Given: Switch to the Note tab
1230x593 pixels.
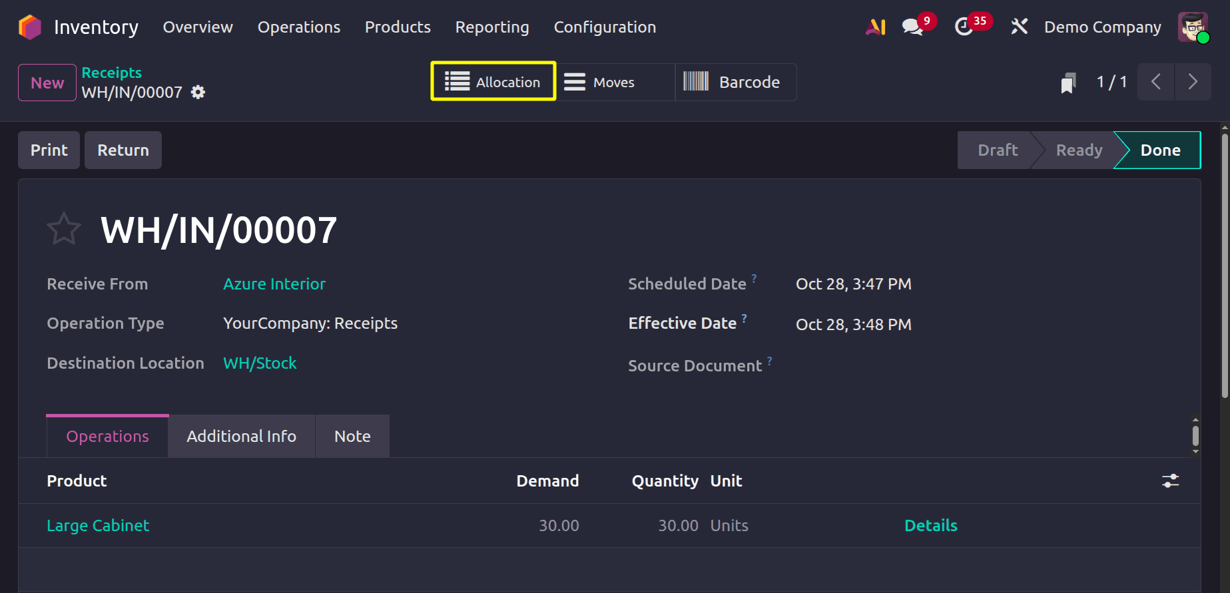Looking at the screenshot, I should pos(352,437).
